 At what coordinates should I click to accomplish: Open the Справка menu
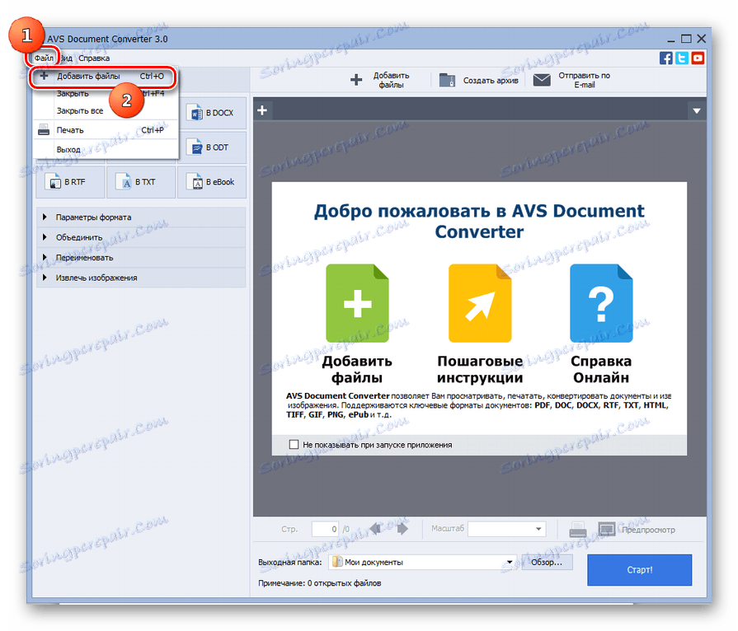pyautogui.click(x=94, y=58)
